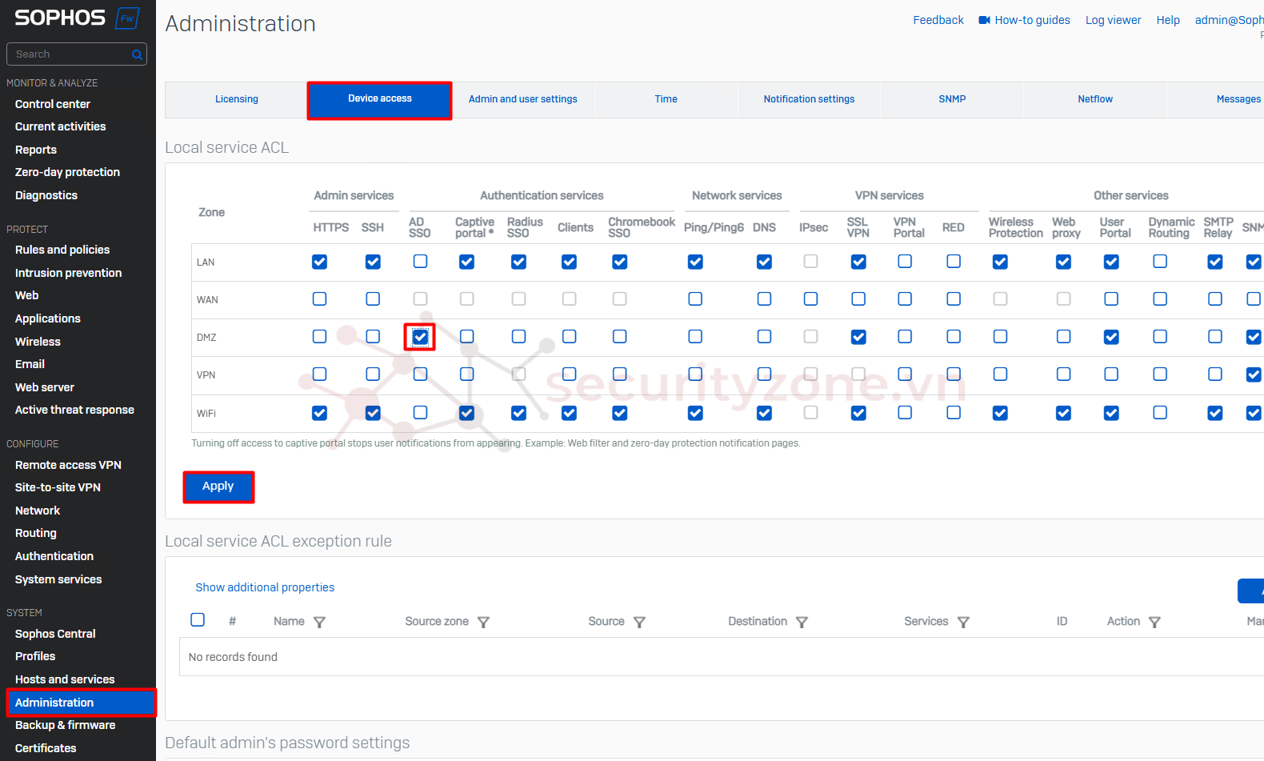Toggle Captive portal checkbox for WiFi zone

coord(466,413)
